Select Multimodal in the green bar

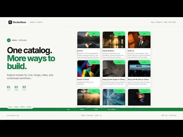(112, 110)
